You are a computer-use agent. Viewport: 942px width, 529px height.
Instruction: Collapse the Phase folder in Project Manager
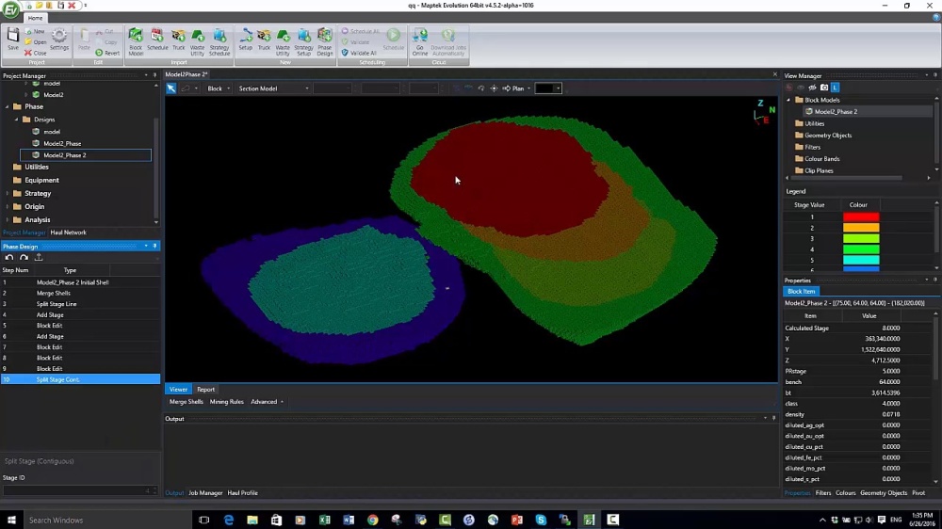tap(8, 107)
